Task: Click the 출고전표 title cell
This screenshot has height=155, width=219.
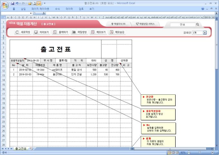Action: pyautogui.click(x=56, y=49)
